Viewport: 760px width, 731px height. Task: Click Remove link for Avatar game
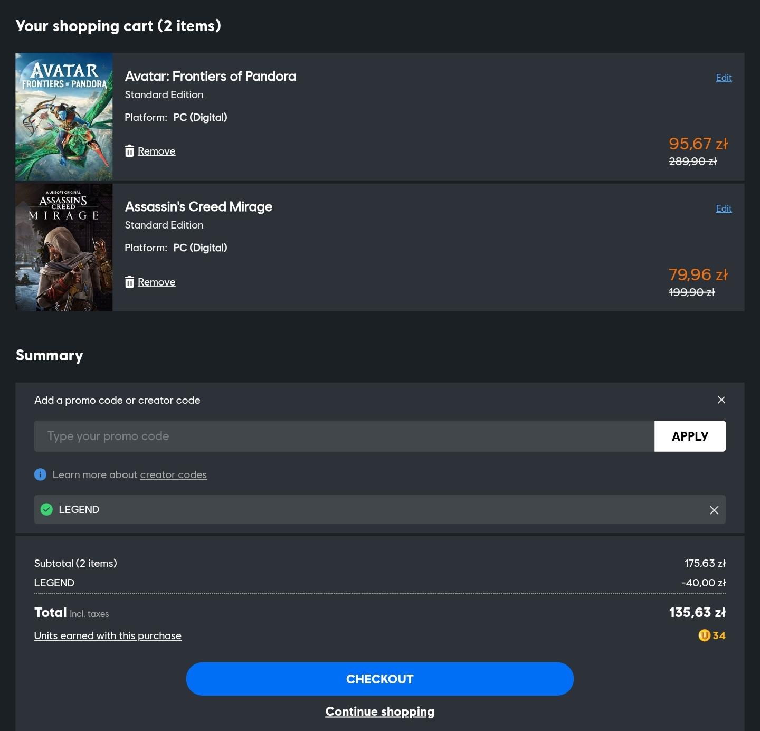(x=156, y=151)
